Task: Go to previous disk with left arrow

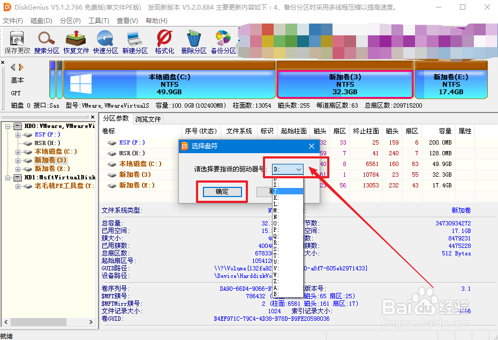Action: [x=13, y=67]
